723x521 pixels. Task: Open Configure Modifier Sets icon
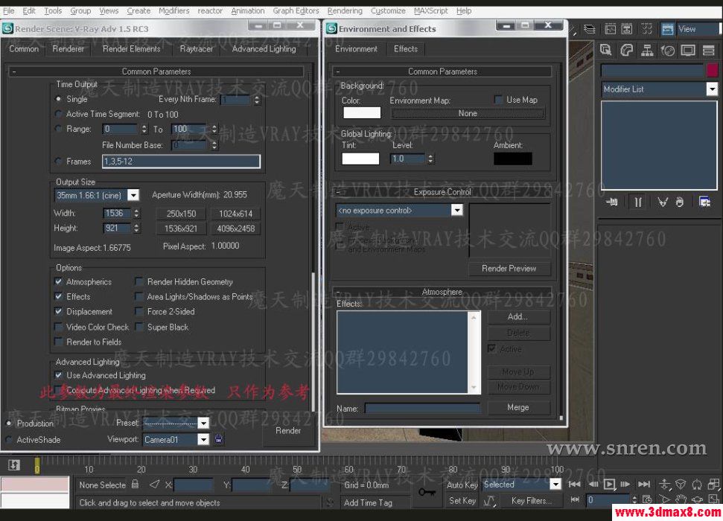pos(704,202)
